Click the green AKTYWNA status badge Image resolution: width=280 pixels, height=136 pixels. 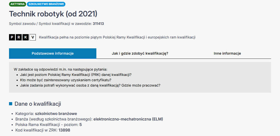click(17, 4)
